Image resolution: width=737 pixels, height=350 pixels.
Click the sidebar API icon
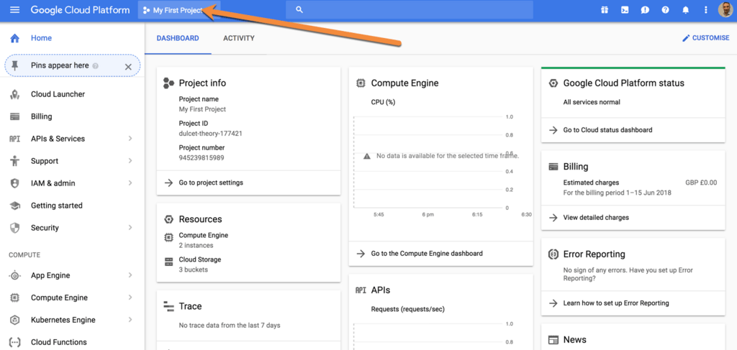pos(14,139)
